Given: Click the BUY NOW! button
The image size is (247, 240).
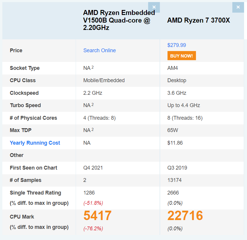Looking at the screenshot, I should tap(182, 56).
